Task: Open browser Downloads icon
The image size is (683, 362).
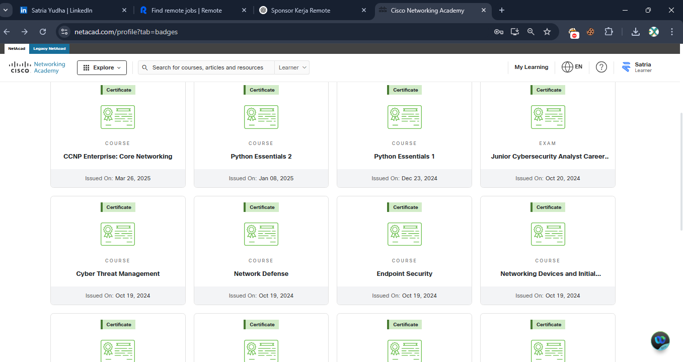Action: pos(636,32)
